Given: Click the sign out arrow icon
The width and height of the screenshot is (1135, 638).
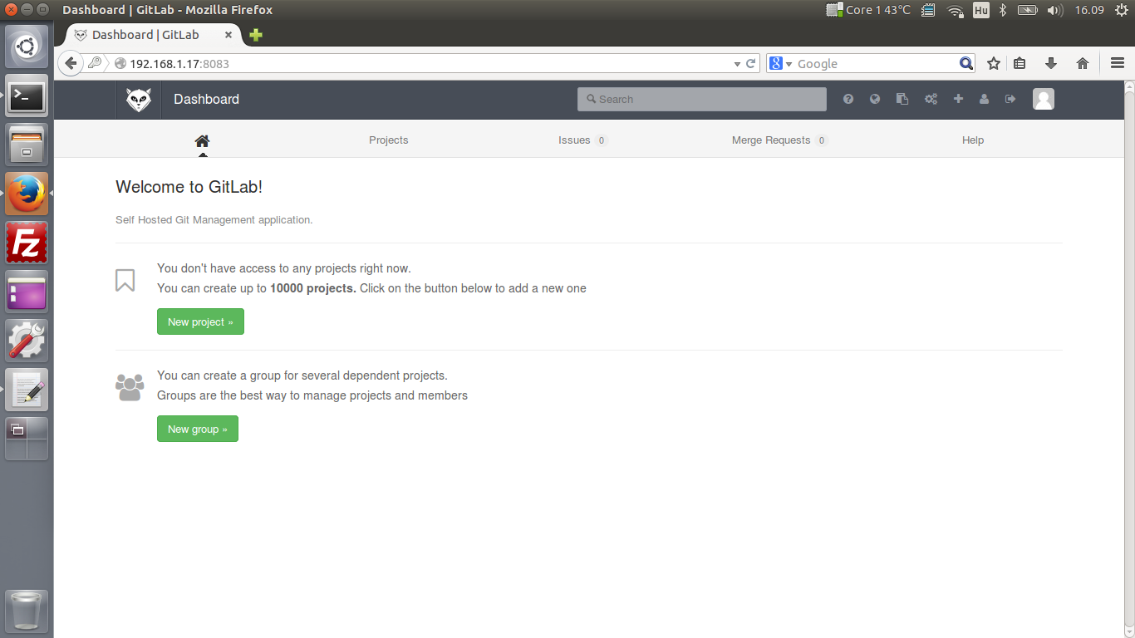Looking at the screenshot, I should [x=1010, y=99].
